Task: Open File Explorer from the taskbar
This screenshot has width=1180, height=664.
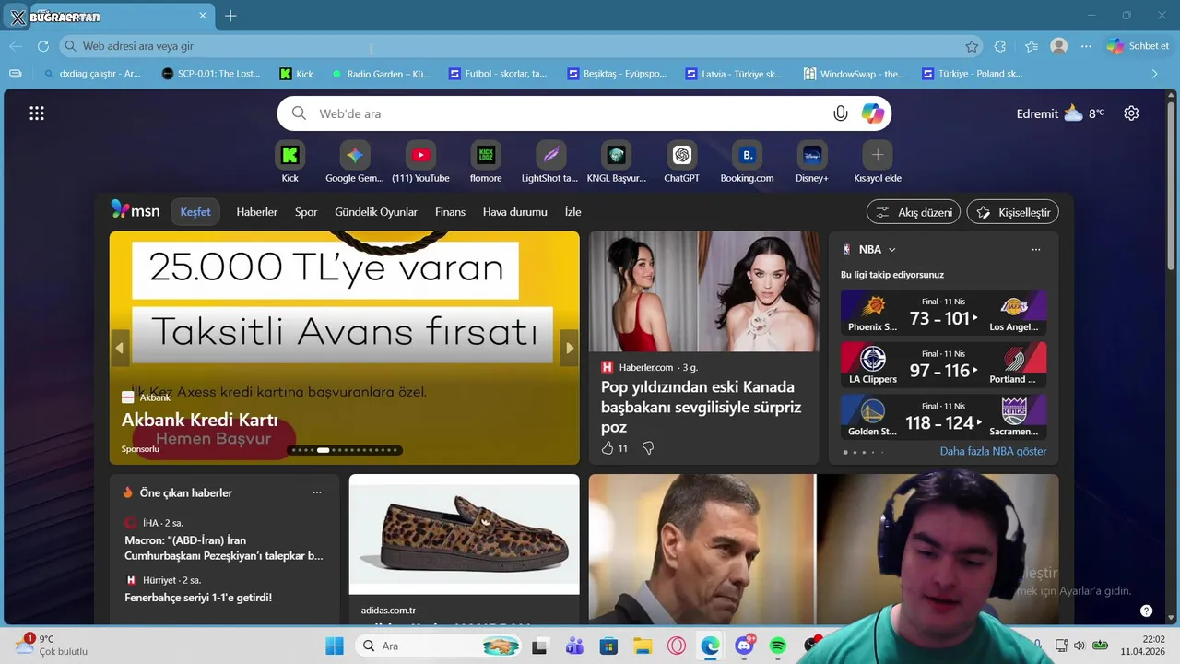Action: (x=643, y=646)
